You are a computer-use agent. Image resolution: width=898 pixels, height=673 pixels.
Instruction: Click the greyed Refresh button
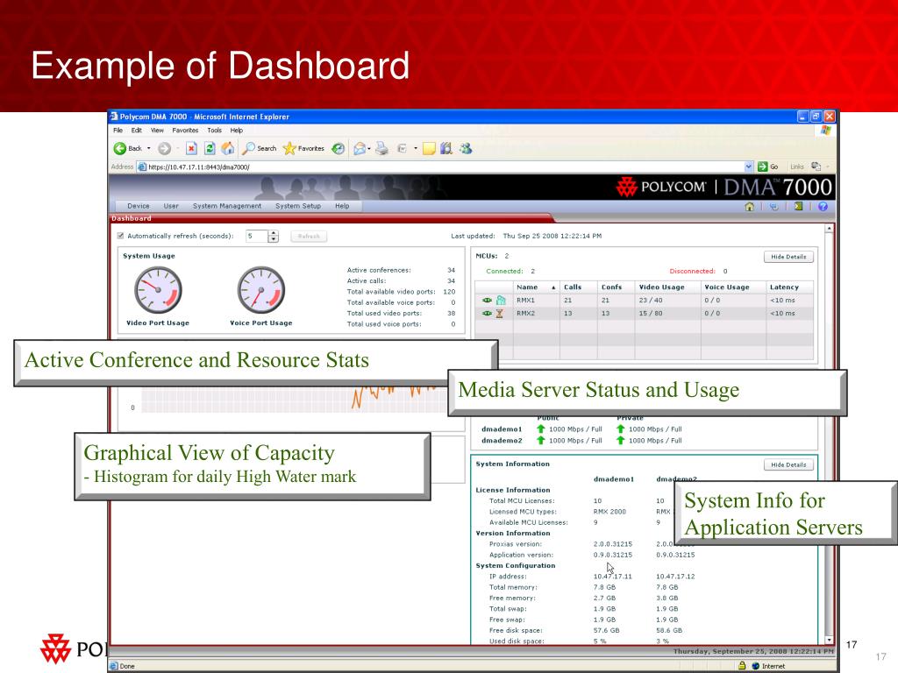309,237
